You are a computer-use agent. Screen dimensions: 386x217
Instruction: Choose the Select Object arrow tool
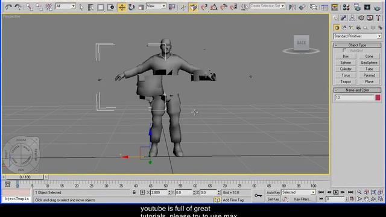pos(81,7)
